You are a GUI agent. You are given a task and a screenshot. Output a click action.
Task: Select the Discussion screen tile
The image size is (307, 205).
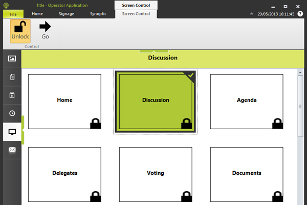point(156,101)
